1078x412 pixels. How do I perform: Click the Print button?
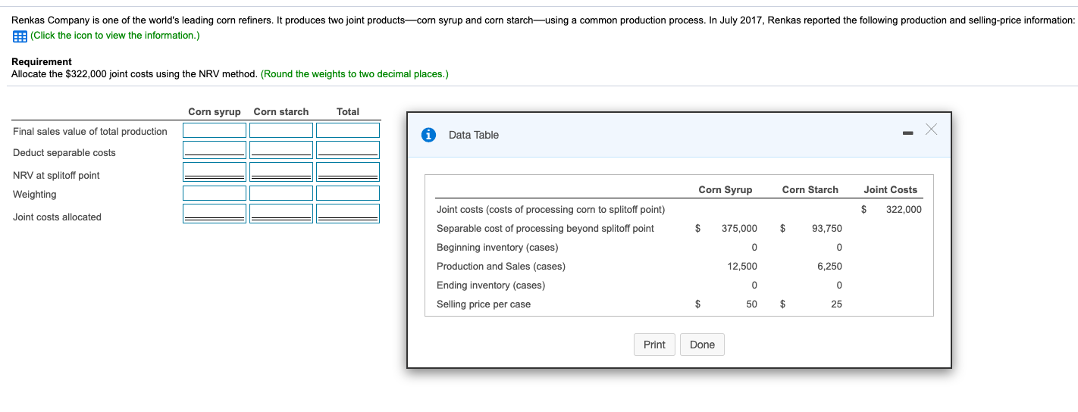point(654,345)
